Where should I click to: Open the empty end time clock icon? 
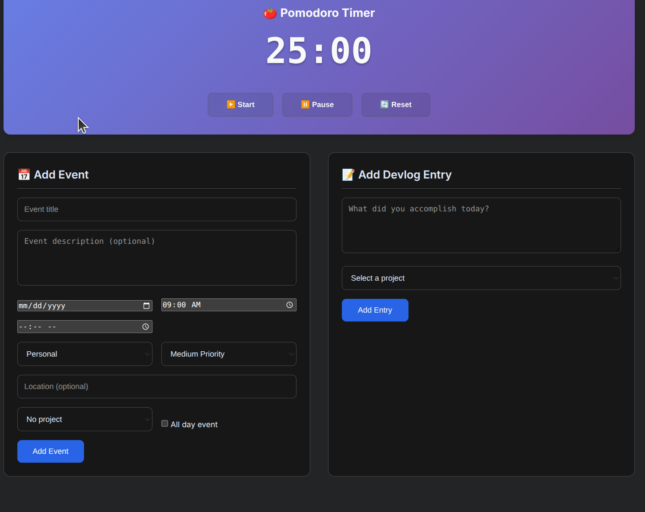click(145, 327)
